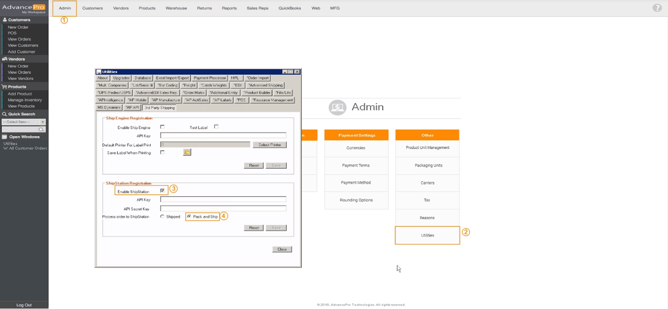This screenshot has width=668, height=309.
Task: Uncheck the Enable ShipStation checkbox
Action: tap(162, 191)
